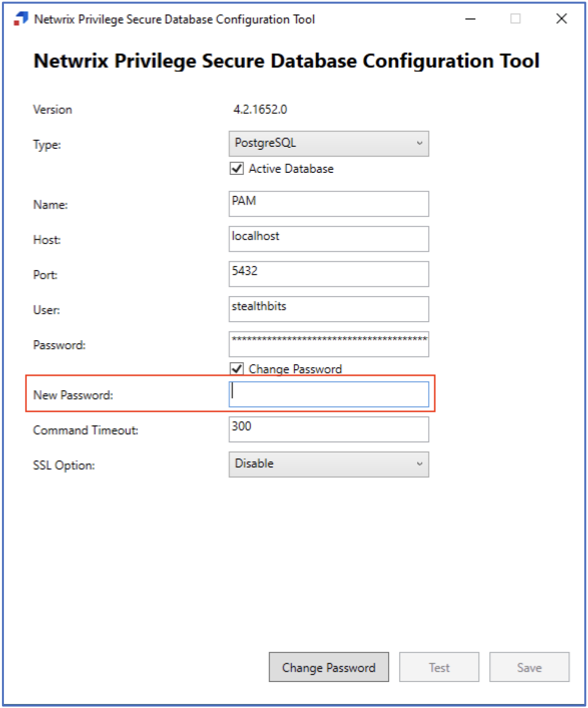The width and height of the screenshot is (588, 708).
Task: Click into the Host text field
Action: tap(328, 239)
